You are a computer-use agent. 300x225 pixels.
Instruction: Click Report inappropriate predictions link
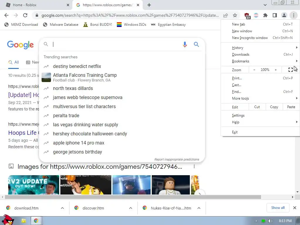click(177, 159)
